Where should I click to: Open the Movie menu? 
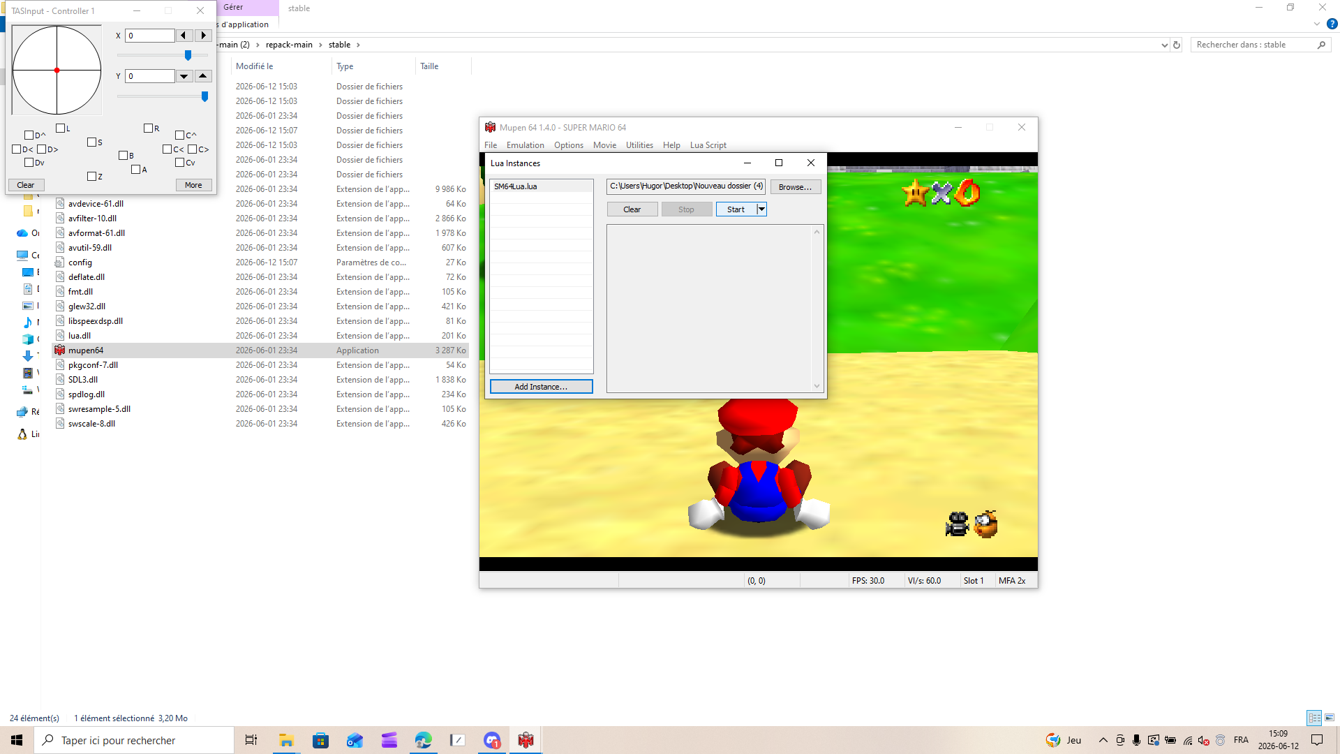tap(604, 145)
